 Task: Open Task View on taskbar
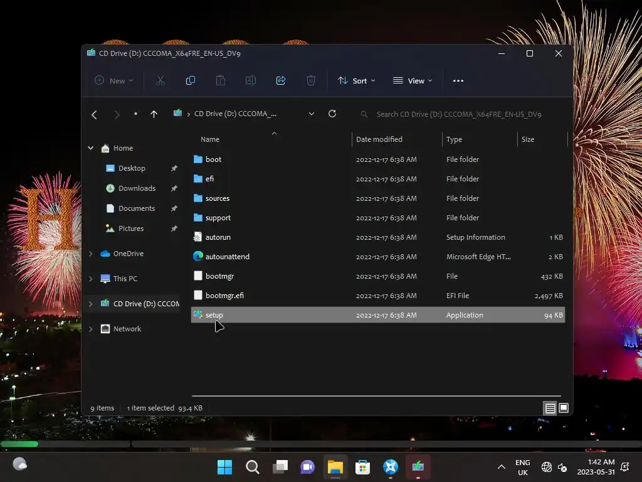pyautogui.click(x=280, y=467)
